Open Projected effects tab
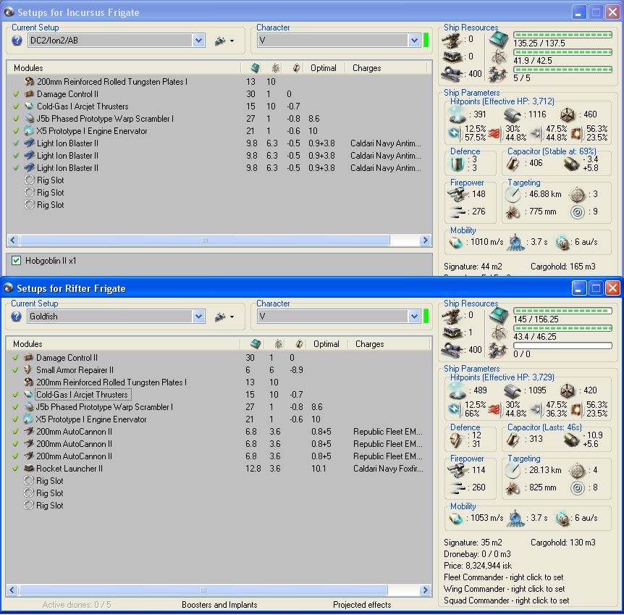Image resolution: width=624 pixels, height=615 pixels. [362, 605]
